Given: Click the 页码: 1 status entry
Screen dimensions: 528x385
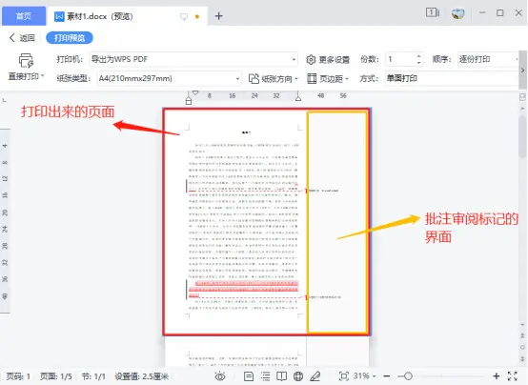Looking at the screenshot, I should pyautogui.click(x=18, y=376).
